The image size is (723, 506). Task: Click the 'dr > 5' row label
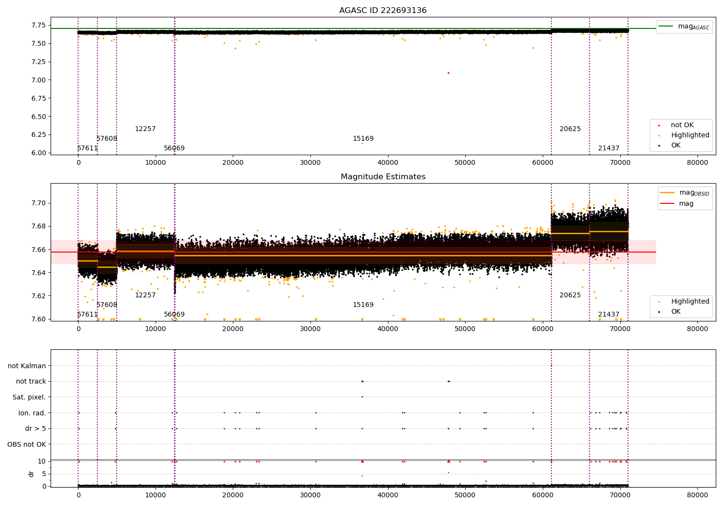pos(36,428)
